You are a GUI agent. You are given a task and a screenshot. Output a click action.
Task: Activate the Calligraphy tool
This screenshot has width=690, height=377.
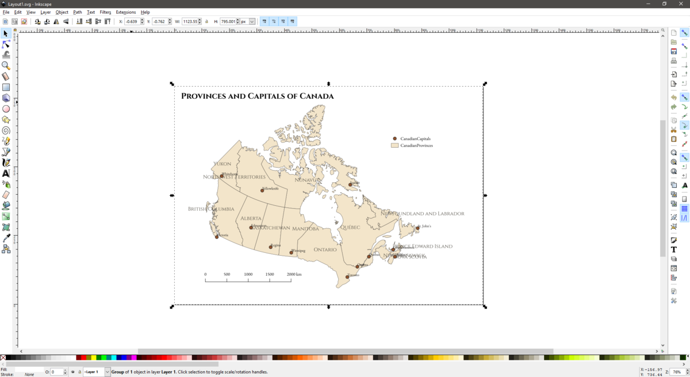[x=5, y=163]
